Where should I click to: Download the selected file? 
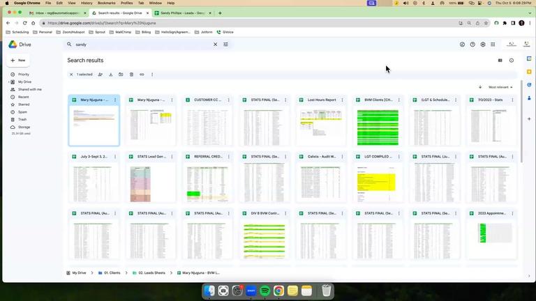click(x=111, y=75)
